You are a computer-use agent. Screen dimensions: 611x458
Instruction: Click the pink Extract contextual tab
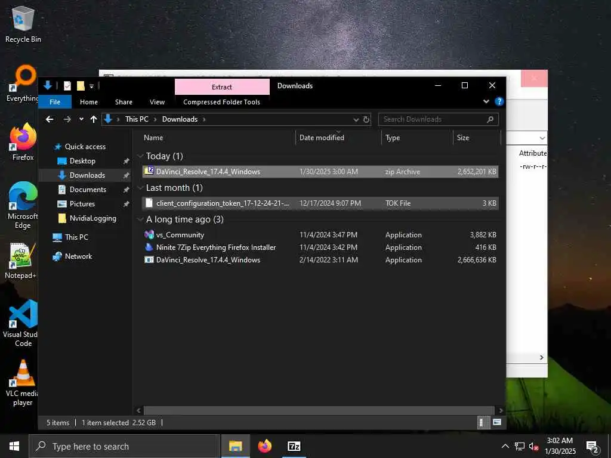[222, 87]
